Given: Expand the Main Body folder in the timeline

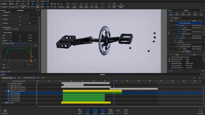Looking at the screenshot, I should point(2,103).
